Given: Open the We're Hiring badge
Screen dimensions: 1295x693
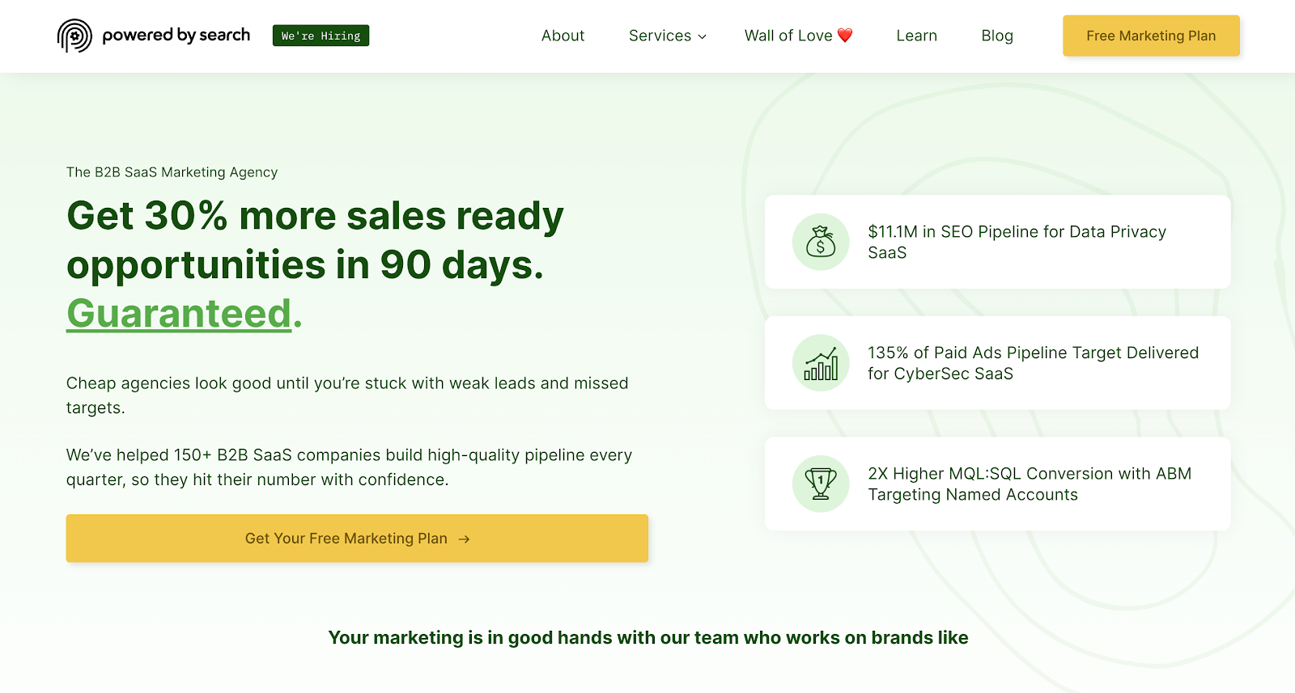Looking at the screenshot, I should pyautogui.click(x=321, y=36).
